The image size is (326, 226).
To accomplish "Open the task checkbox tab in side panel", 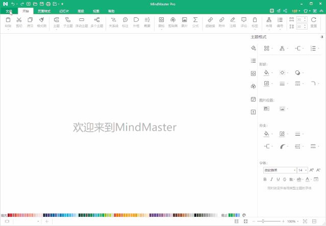I will (x=253, y=99).
